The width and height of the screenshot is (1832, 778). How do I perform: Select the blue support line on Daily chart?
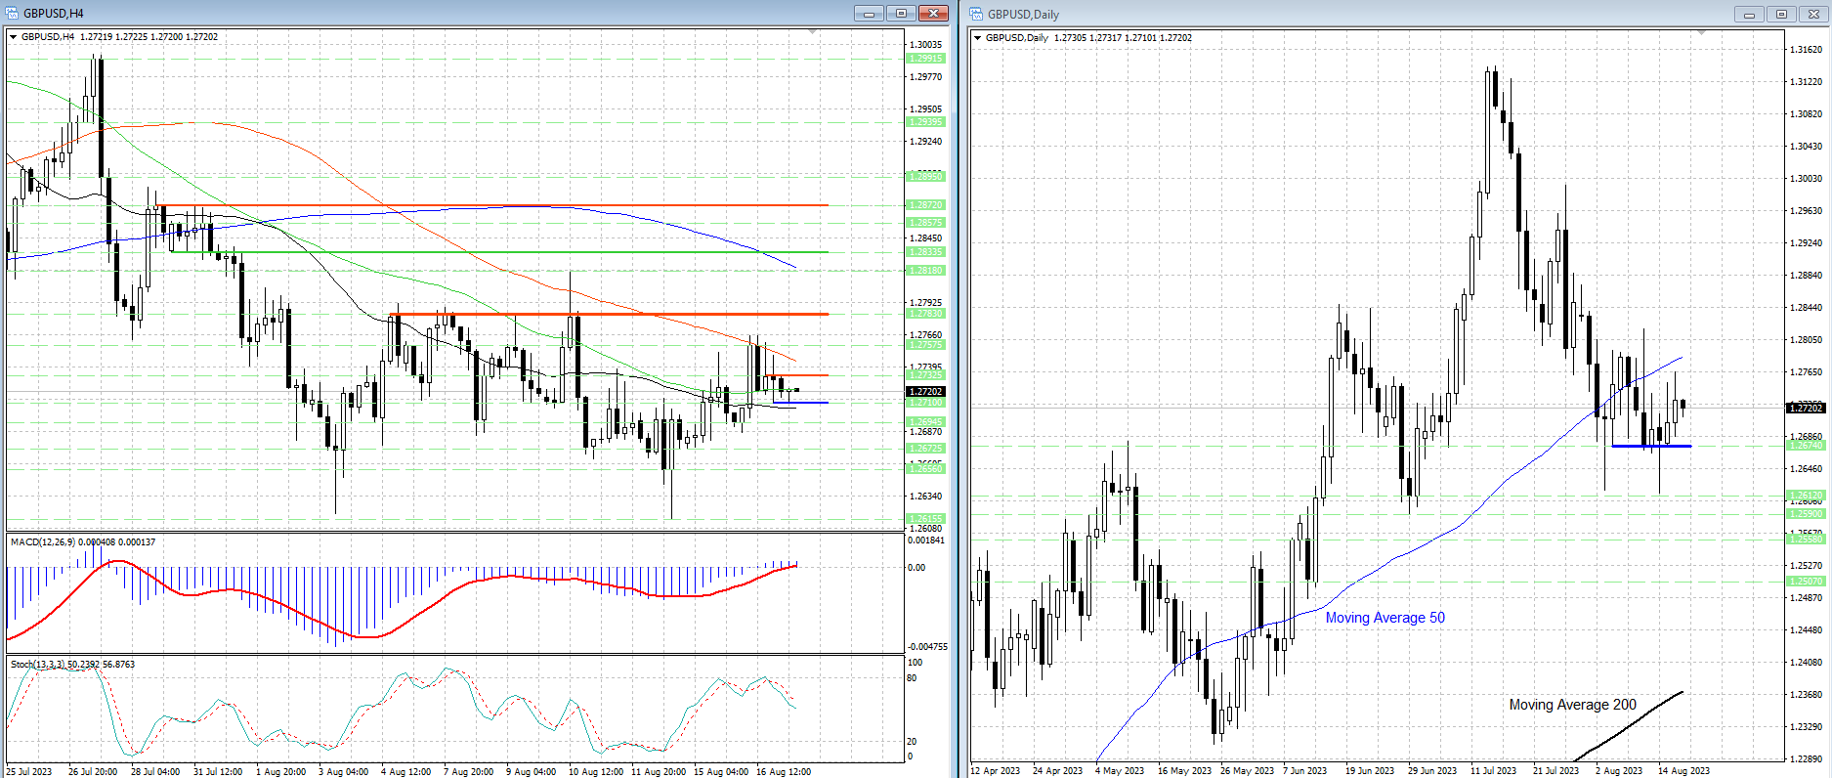(1651, 447)
